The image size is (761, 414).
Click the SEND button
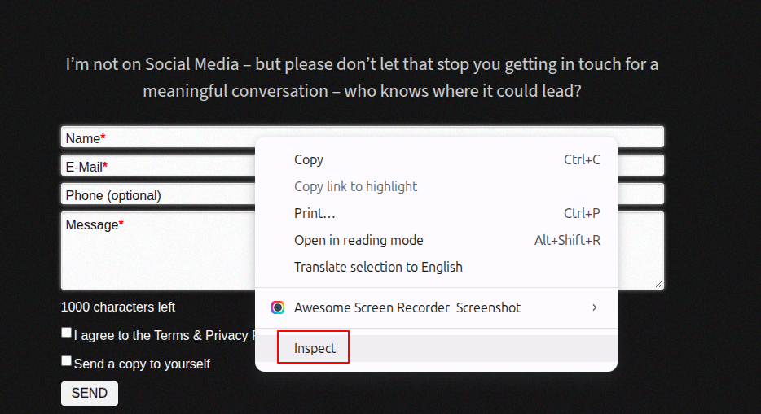(x=90, y=393)
